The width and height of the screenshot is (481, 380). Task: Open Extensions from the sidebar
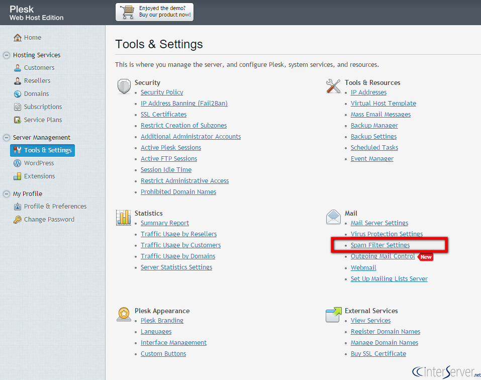click(17, 176)
